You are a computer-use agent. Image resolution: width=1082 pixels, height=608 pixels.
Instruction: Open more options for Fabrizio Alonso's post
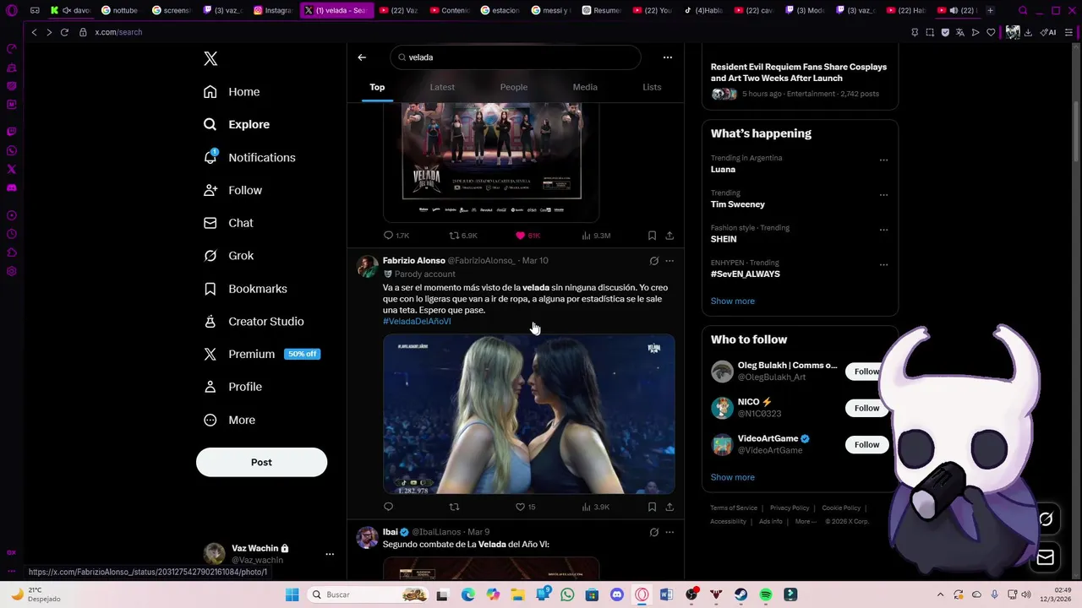click(x=669, y=261)
